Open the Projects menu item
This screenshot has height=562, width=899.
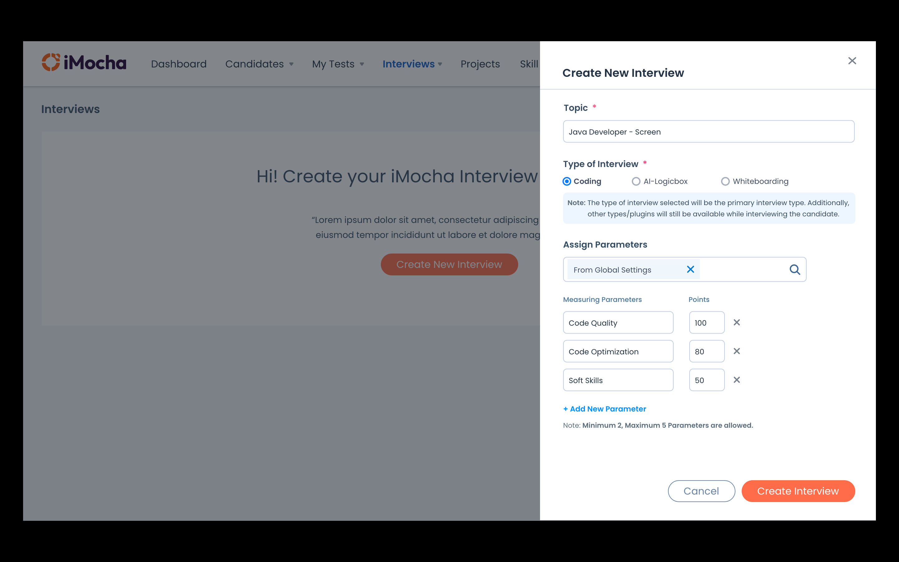click(480, 64)
